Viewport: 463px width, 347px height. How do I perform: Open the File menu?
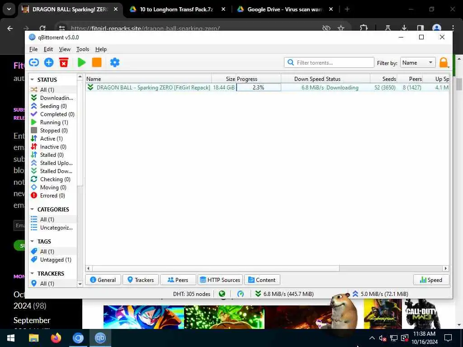[x=33, y=49]
